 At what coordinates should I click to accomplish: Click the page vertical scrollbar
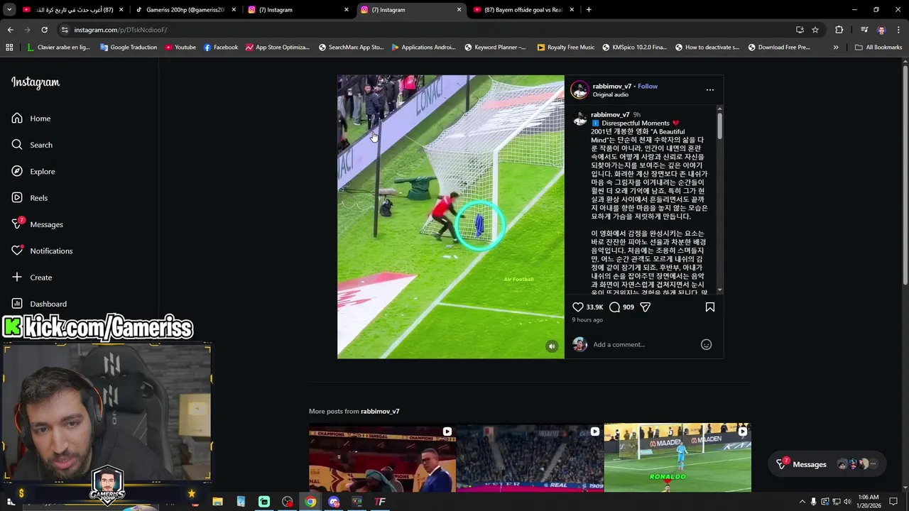coord(905,177)
